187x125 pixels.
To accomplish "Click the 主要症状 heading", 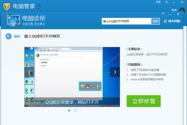I will click(x=135, y=49).
